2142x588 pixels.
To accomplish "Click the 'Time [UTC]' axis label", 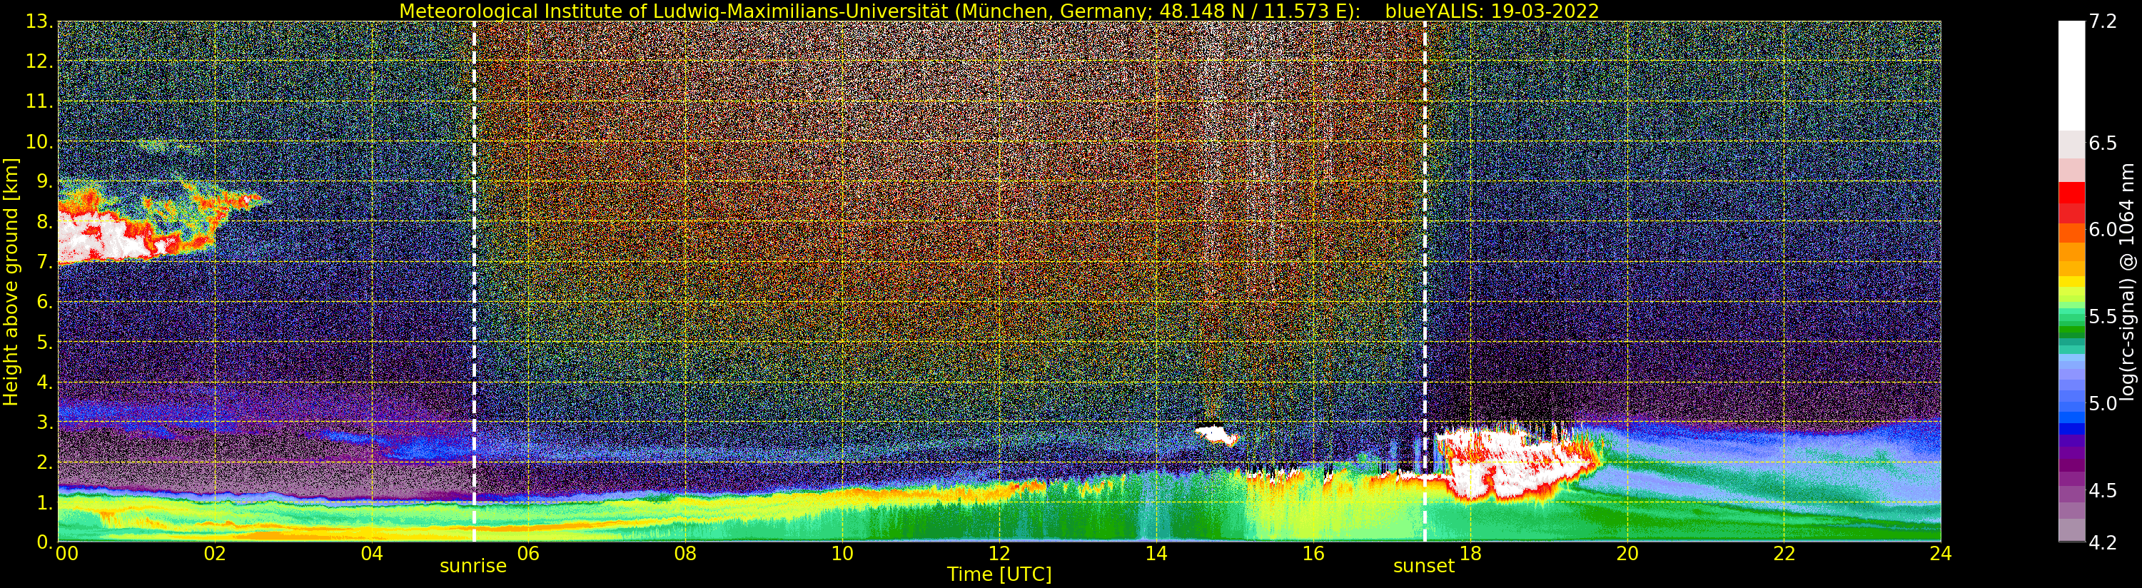I will point(999,574).
